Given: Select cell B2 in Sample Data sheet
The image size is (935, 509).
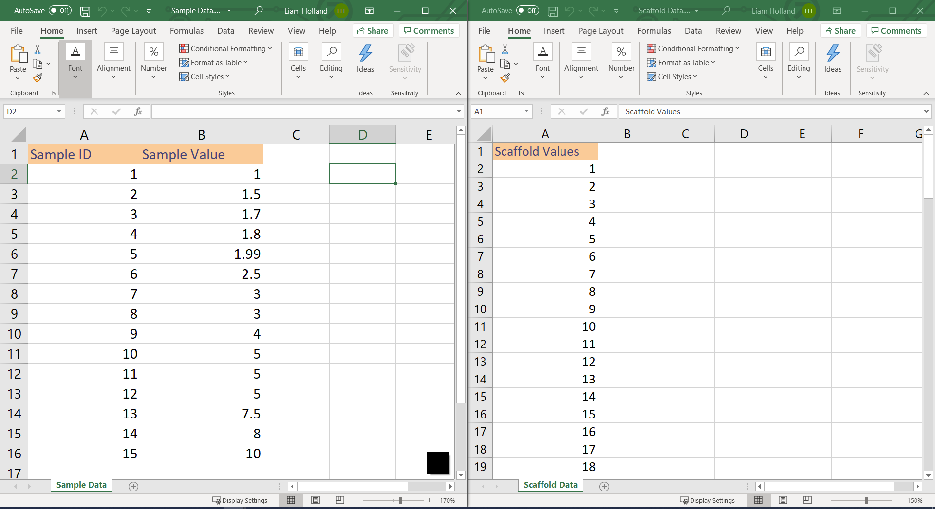Looking at the screenshot, I should tap(202, 174).
